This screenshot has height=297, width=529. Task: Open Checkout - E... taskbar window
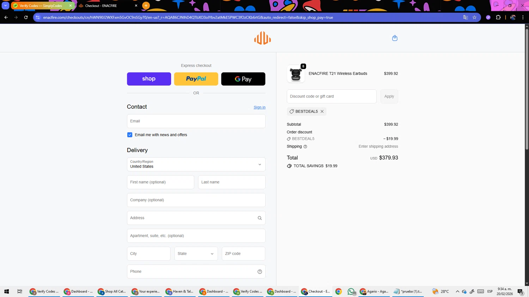point(316,291)
